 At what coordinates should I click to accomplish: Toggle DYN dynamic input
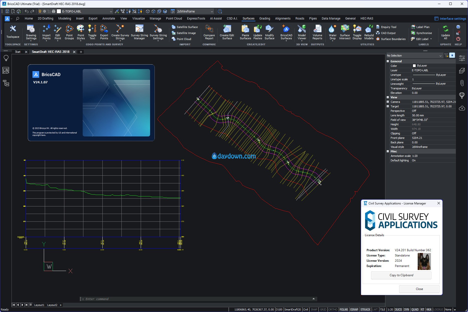point(406,309)
